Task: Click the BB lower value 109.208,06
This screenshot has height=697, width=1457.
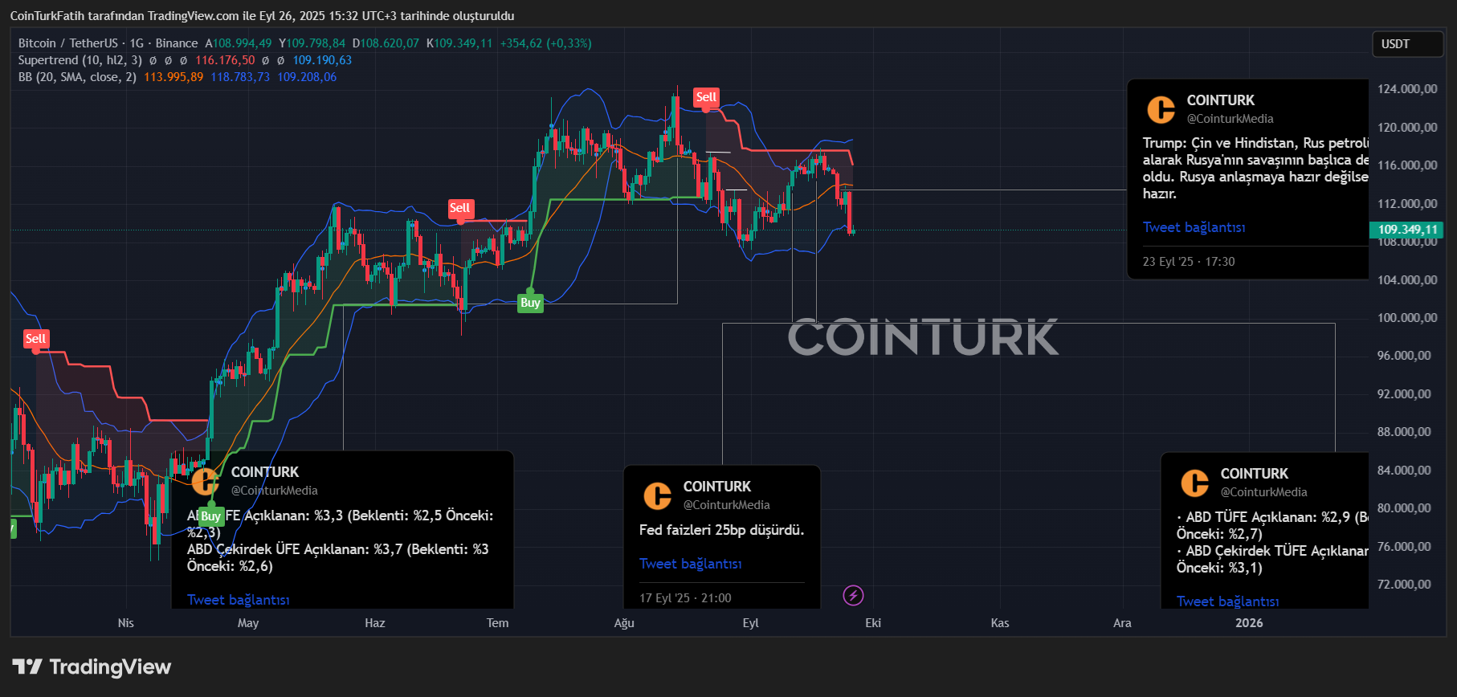Action: pyautogui.click(x=307, y=77)
